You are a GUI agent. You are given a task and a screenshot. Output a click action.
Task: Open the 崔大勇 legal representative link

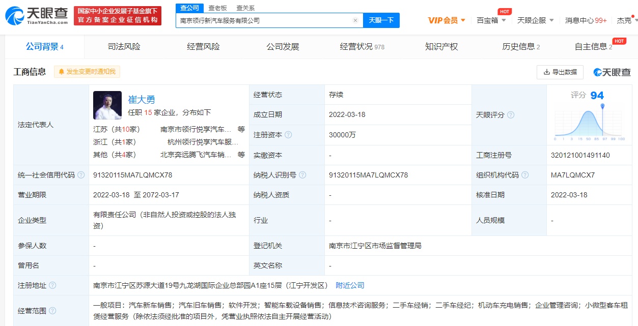pos(142,100)
